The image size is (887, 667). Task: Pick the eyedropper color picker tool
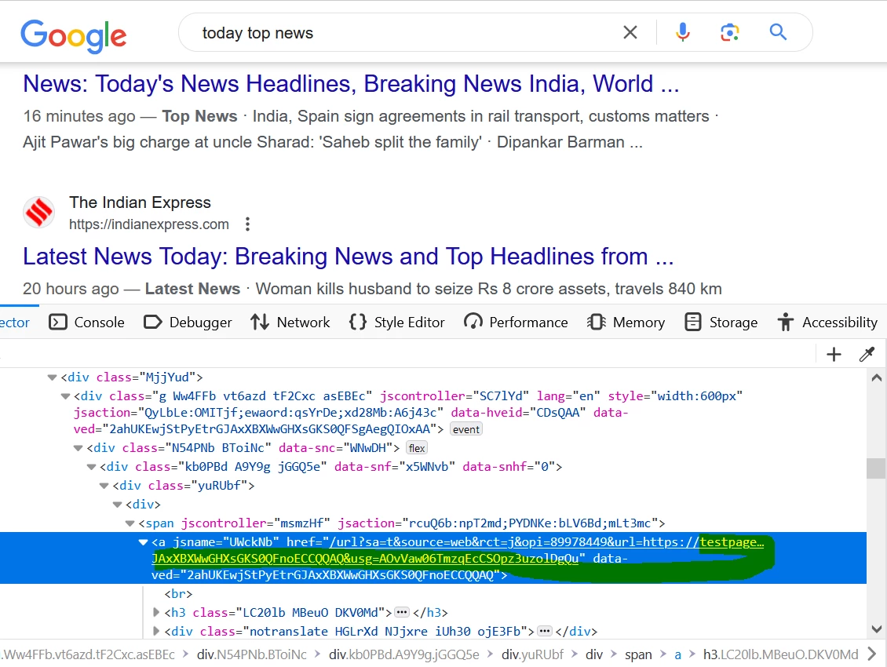pyautogui.click(x=867, y=355)
